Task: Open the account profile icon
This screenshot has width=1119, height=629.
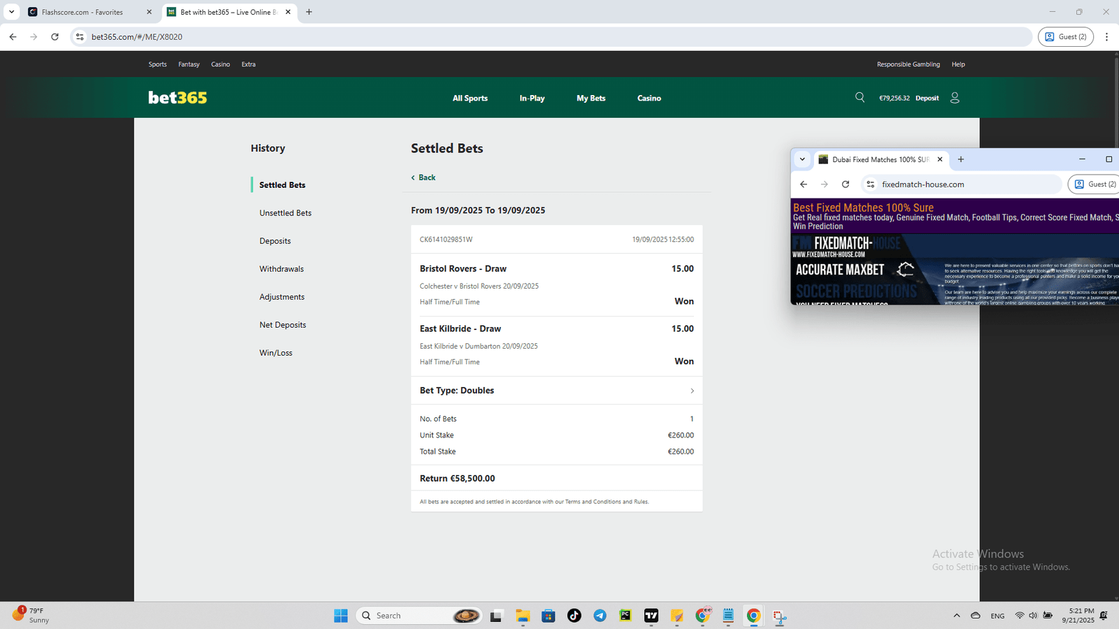Action: [955, 98]
